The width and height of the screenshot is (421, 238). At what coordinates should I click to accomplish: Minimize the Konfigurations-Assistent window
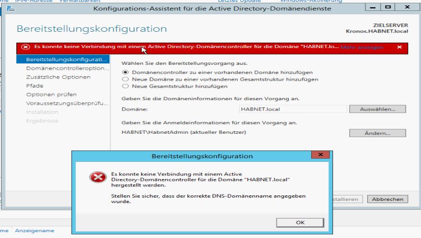coord(373,7)
